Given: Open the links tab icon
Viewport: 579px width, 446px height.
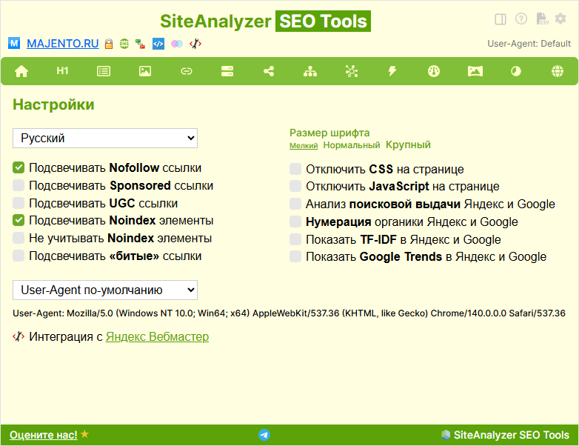Looking at the screenshot, I should (186, 71).
